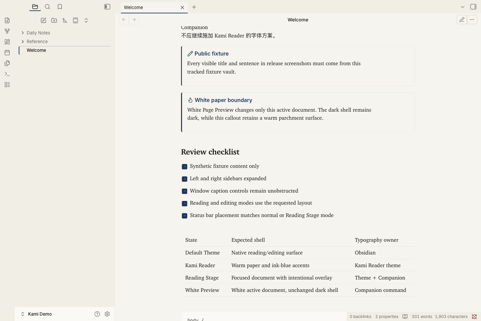Toggle 'Reading and editing modes' checkbox
Viewport: 481px width, 321px height.
click(184, 204)
